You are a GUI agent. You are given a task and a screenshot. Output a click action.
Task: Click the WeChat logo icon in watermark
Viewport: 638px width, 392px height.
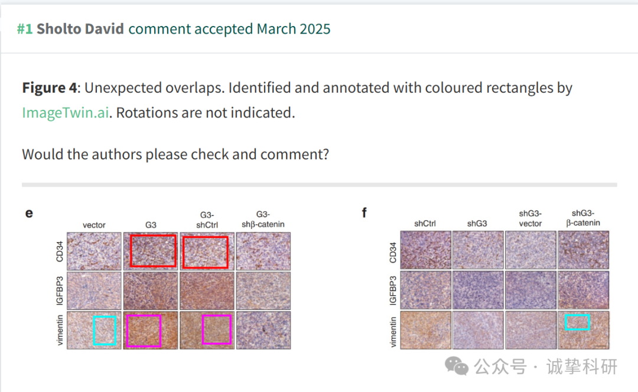pyautogui.click(x=457, y=366)
